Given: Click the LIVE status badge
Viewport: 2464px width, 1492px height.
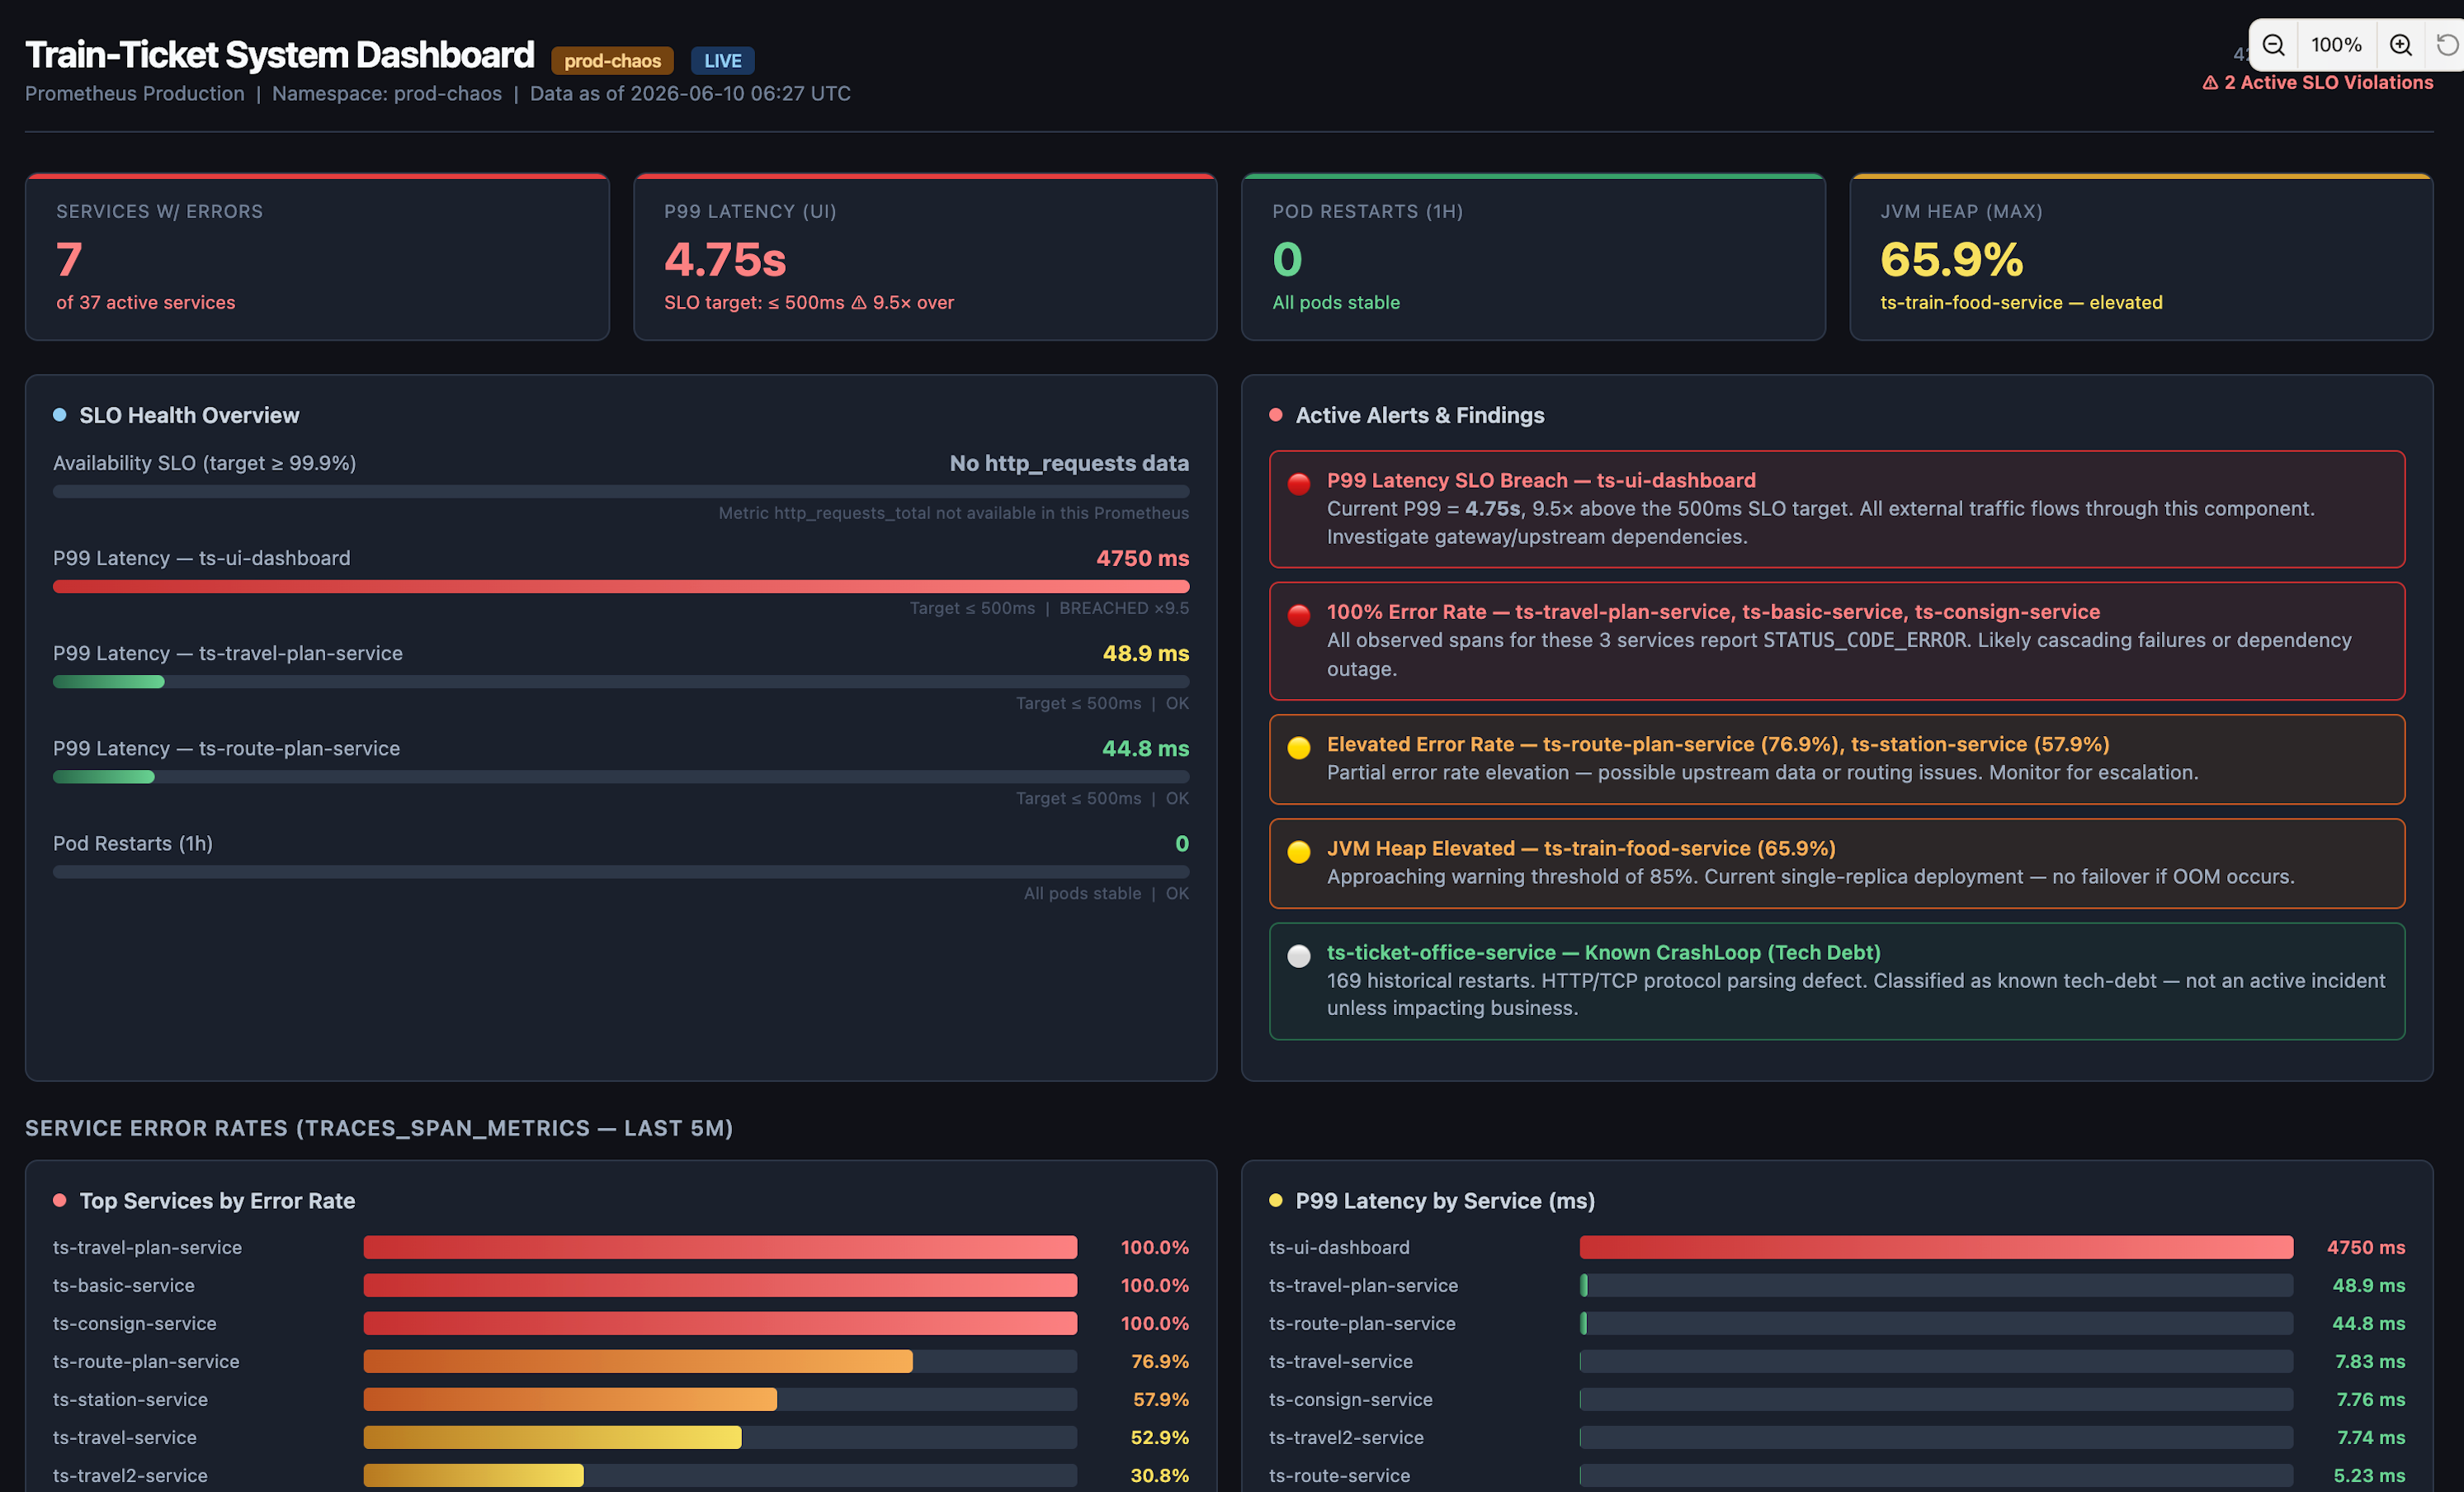Looking at the screenshot, I should [x=722, y=61].
